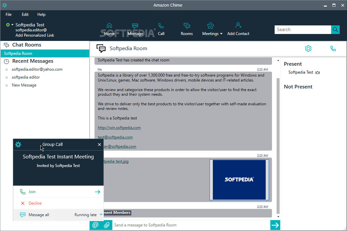Image resolution: width=347 pixels, height=231 pixels.
Task: Join the Softpedia Test Instant Meeting
Action: [x=58, y=192]
